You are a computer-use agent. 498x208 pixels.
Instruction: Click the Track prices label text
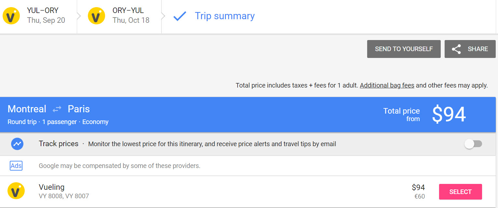pyautogui.click(x=59, y=144)
